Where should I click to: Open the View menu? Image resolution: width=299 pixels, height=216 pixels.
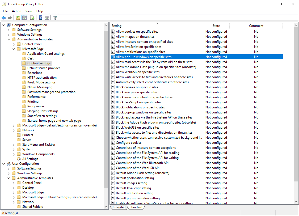click(x=29, y=11)
